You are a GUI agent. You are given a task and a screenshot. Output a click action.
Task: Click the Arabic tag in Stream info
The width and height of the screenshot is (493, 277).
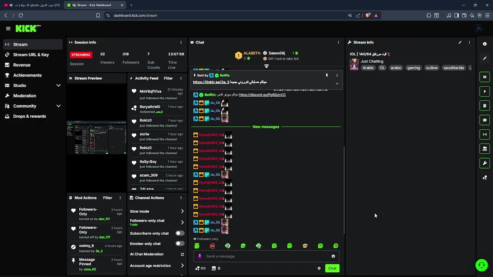click(x=368, y=68)
